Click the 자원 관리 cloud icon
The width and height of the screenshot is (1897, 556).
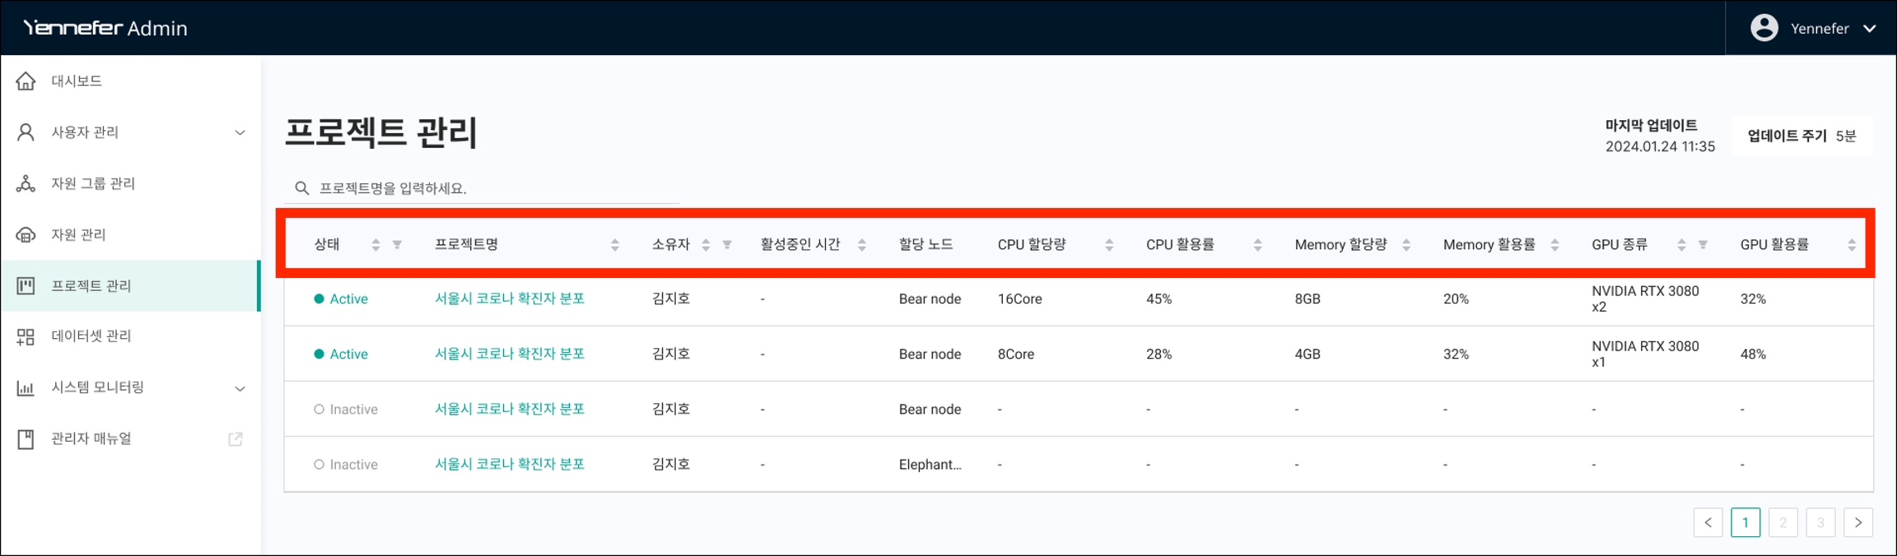[26, 235]
